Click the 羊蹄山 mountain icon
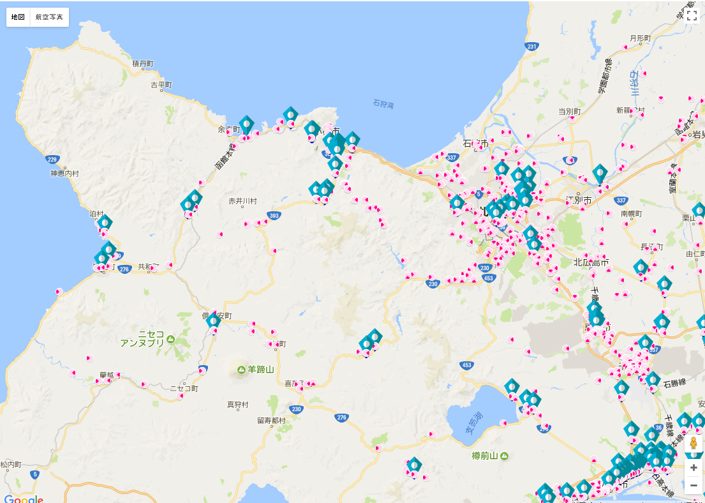Image resolution: width=705 pixels, height=503 pixels. (x=241, y=370)
